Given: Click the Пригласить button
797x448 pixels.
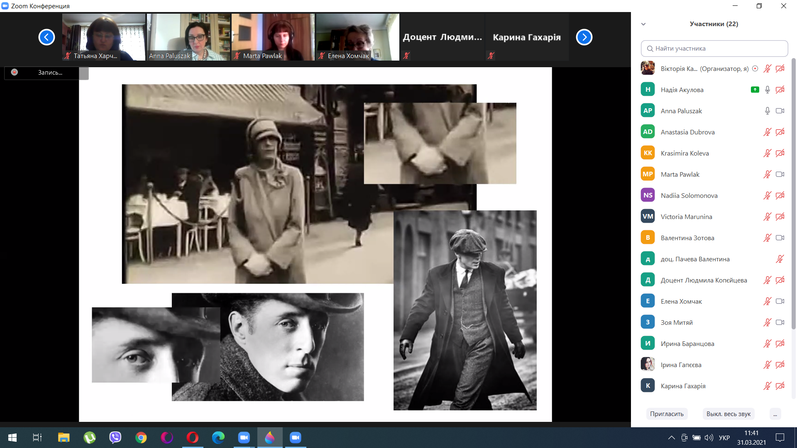Looking at the screenshot, I should click(667, 414).
